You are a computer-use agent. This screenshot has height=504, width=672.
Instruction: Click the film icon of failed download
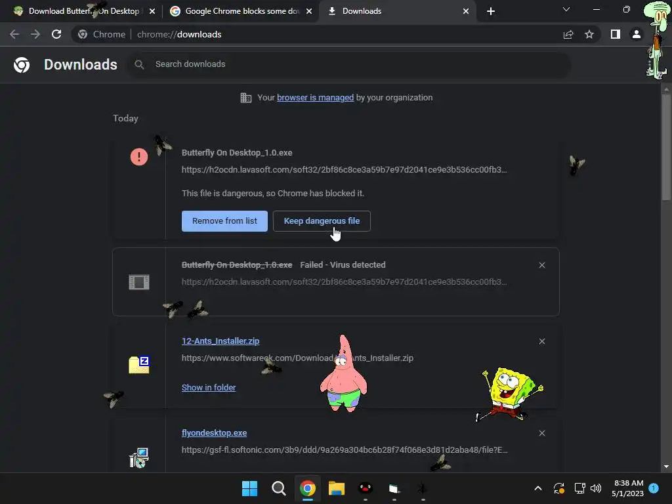[x=139, y=282]
